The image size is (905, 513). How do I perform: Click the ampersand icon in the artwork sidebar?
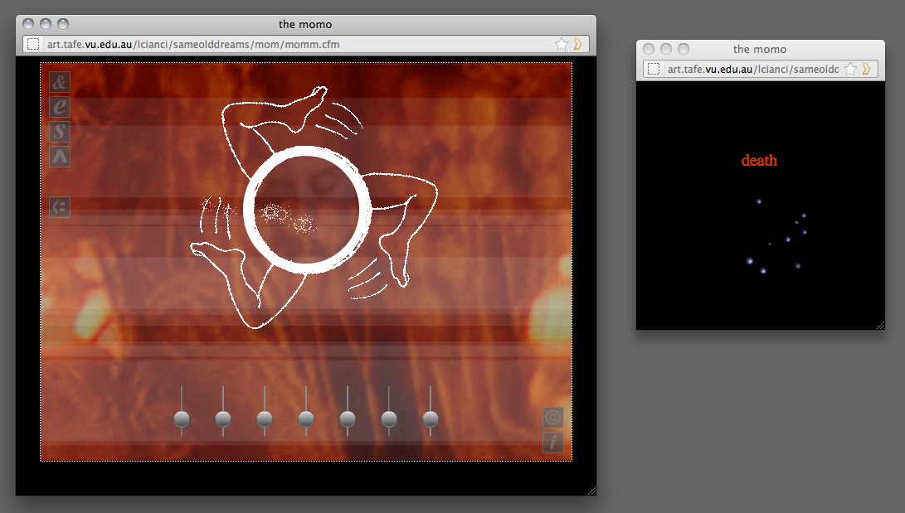tap(60, 82)
